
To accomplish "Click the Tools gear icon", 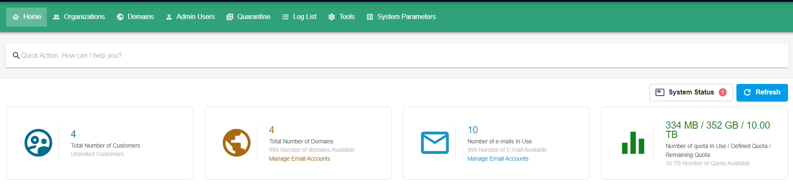I will (x=332, y=17).
